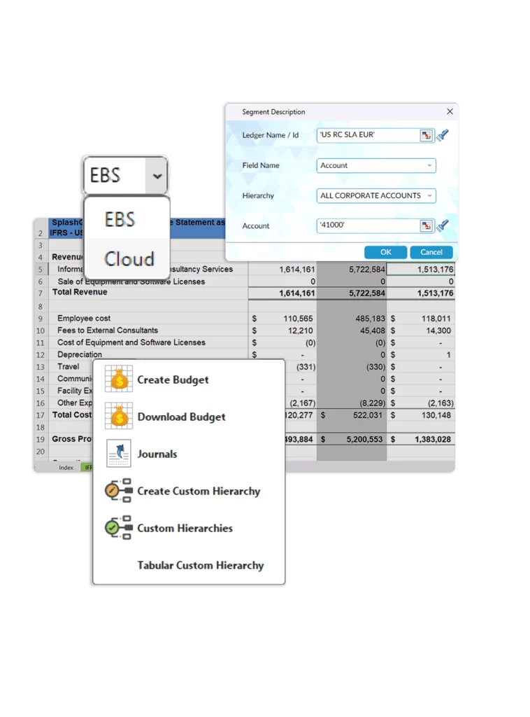Click the Travel row label
The height and width of the screenshot is (717, 530).
coord(69,366)
